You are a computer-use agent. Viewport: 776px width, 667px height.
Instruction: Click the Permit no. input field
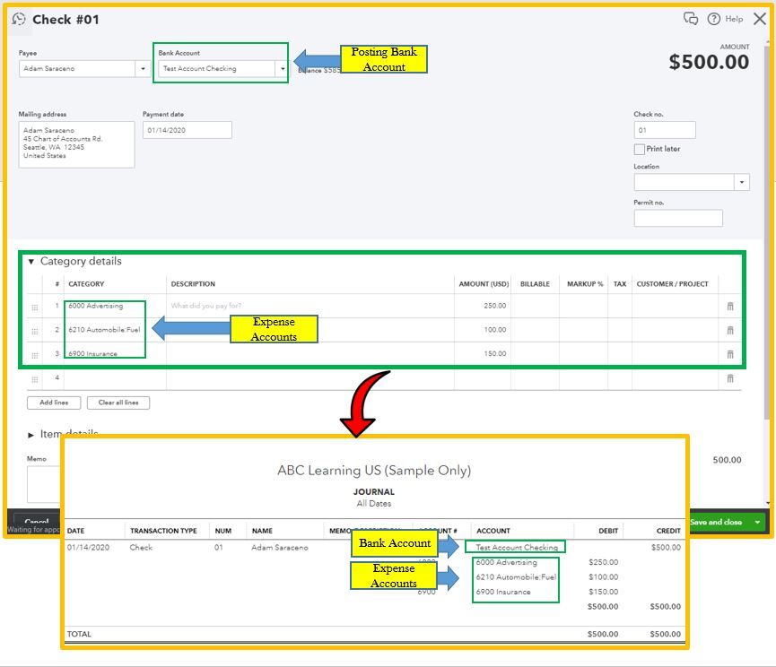point(678,218)
